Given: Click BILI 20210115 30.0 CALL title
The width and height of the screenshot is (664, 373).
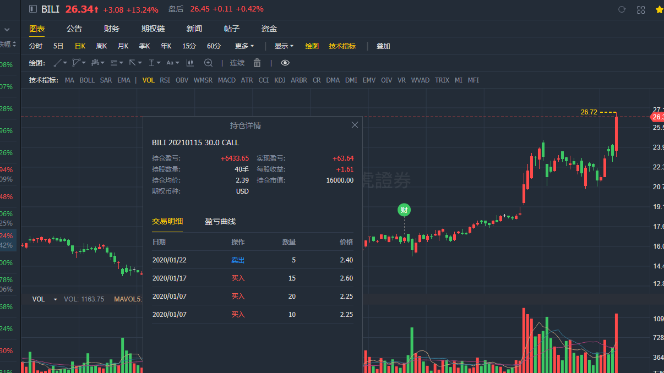Looking at the screenshot, I should [195, 142].
